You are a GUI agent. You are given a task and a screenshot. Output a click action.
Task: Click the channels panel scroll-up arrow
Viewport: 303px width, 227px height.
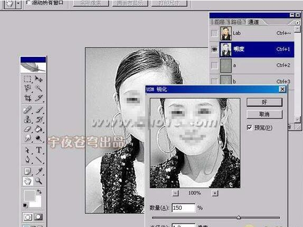point(297,29)
